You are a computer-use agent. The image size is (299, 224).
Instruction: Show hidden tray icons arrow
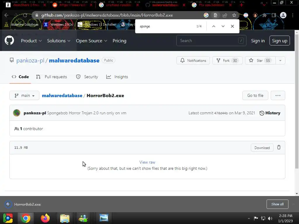[x=249, y=218]
